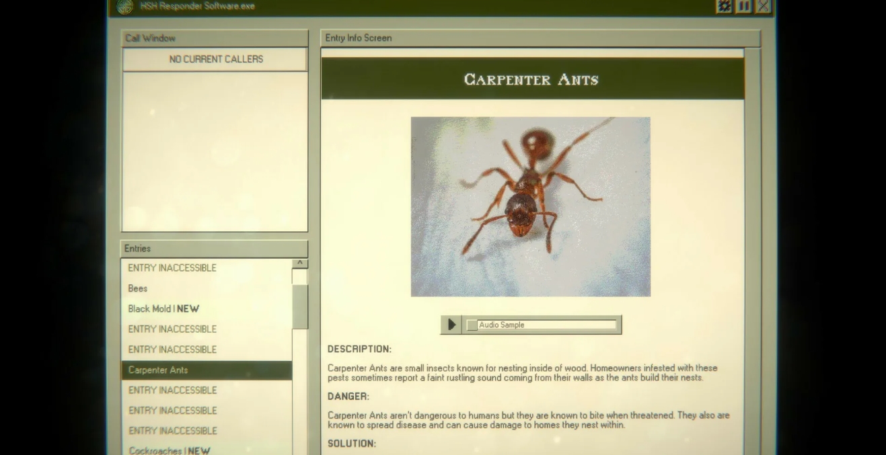
Task: Select the Bees entry
Action: click(x=138, y=288)
